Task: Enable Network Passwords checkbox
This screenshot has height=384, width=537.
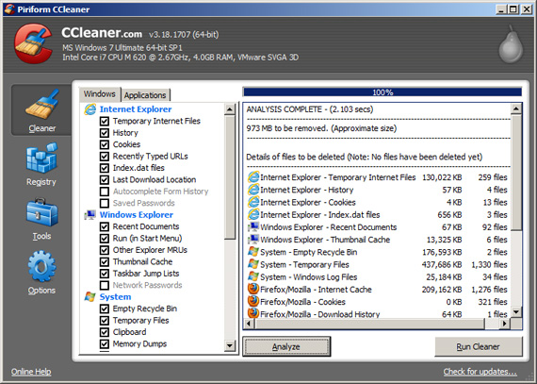Action: coord(105,285)
